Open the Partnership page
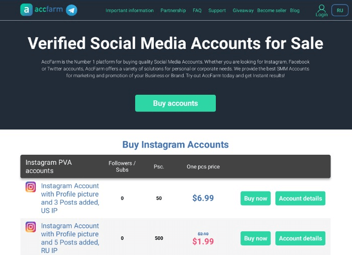352x255 pixels. [173, 11]
